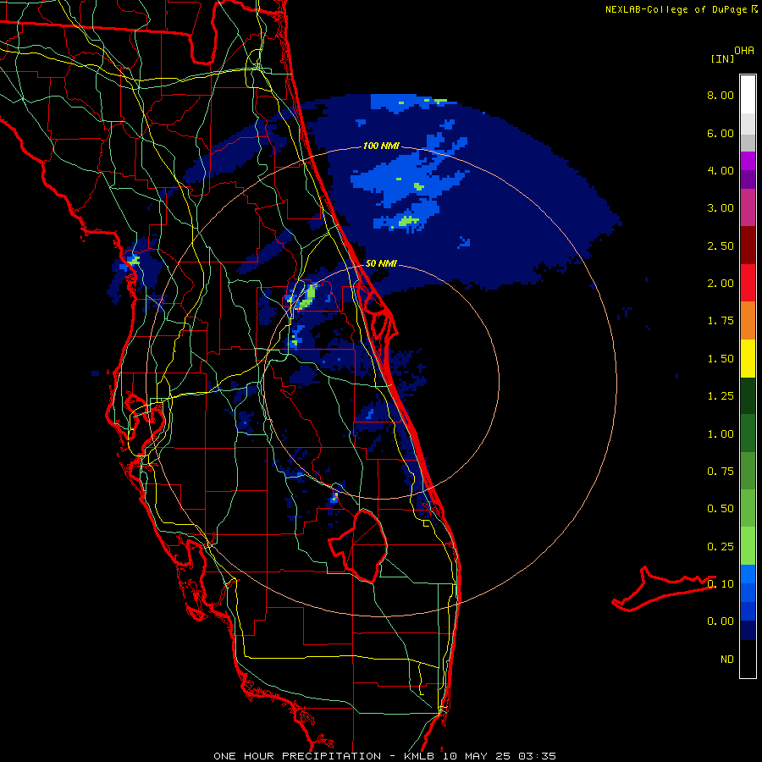Select the white swatch in the legend

748,94
